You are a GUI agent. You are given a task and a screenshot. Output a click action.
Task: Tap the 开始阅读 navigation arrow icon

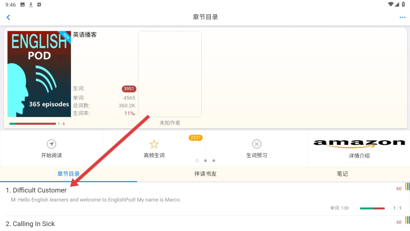point(51,144)
